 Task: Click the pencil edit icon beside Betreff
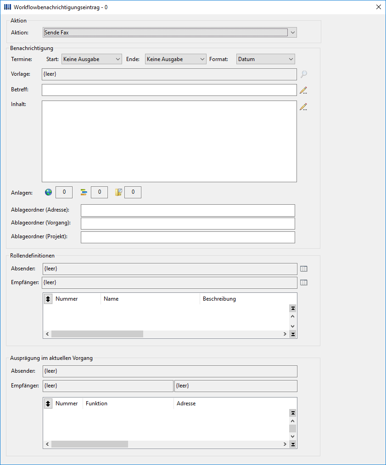pyautogui.click(x=303, y=90)
